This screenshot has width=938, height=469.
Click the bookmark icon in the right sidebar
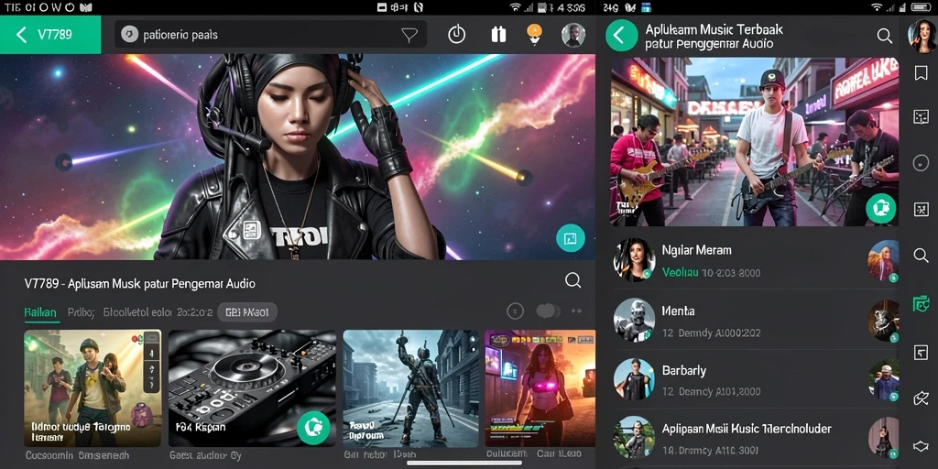[922, 73]
